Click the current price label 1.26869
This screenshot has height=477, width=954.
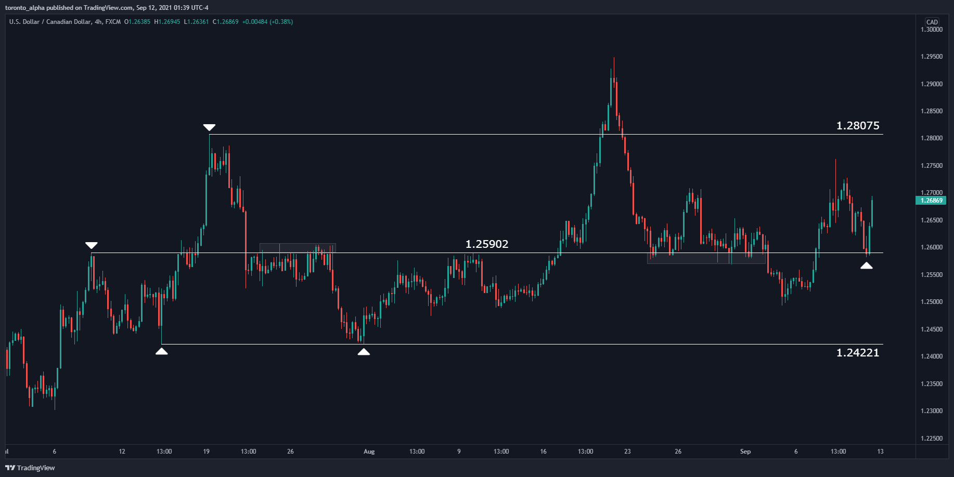pos(931,201)
